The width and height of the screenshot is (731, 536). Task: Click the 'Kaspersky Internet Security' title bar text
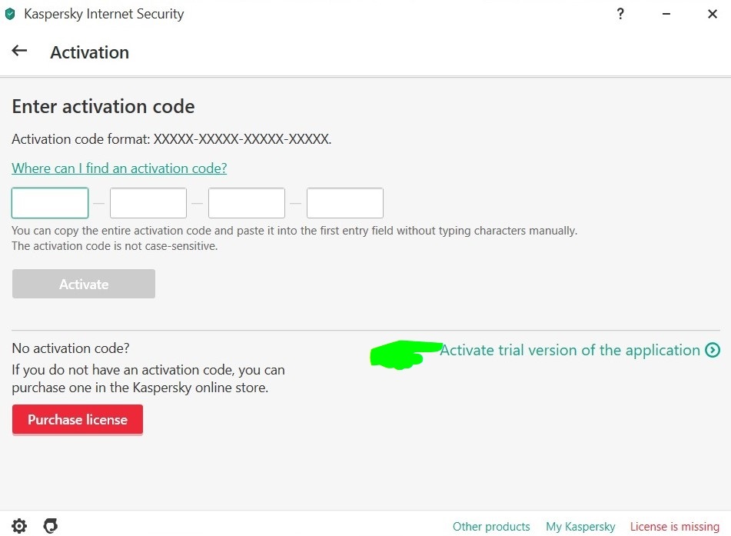pos(104,14)
